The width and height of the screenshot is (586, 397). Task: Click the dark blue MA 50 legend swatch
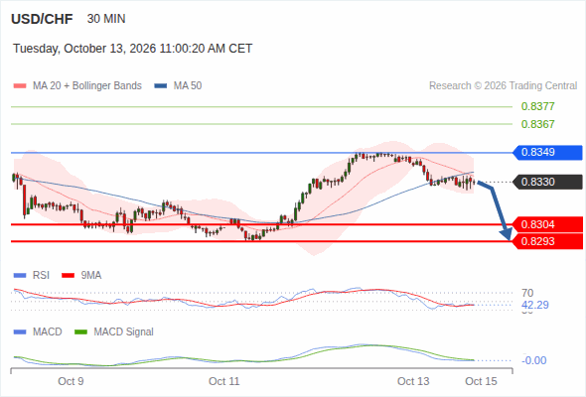pos(161,86)
